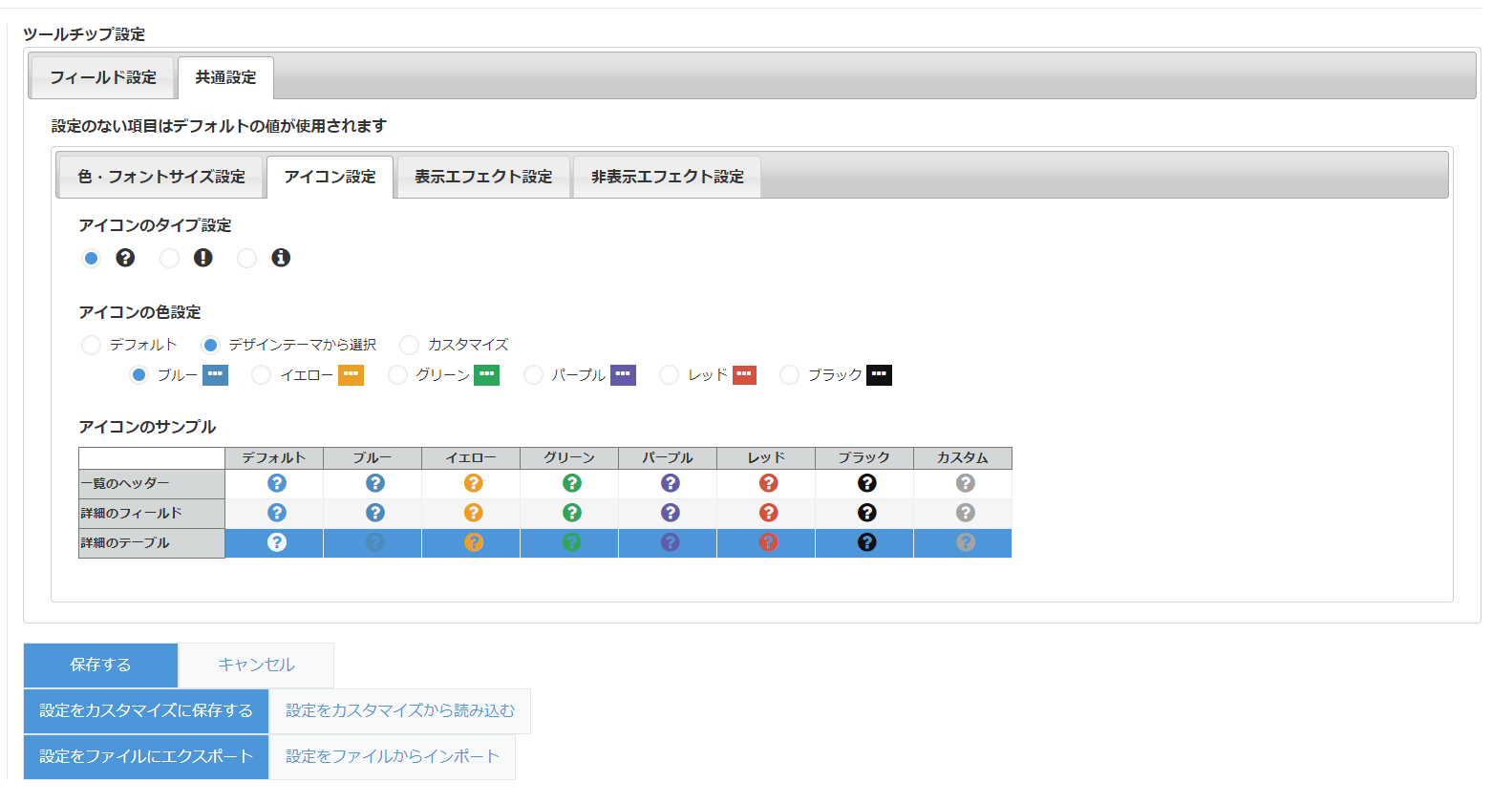Viewport: 1492px width, 803px height.
Task: Select the exclamation mark icon type
Action: coord(169,258)
